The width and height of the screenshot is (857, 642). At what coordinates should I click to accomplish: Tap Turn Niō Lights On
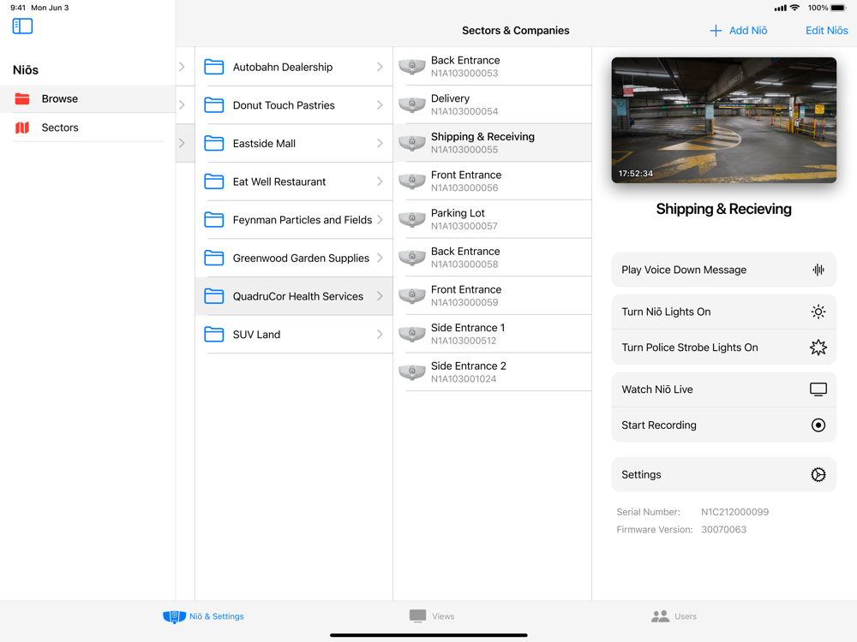coord(723,312)
